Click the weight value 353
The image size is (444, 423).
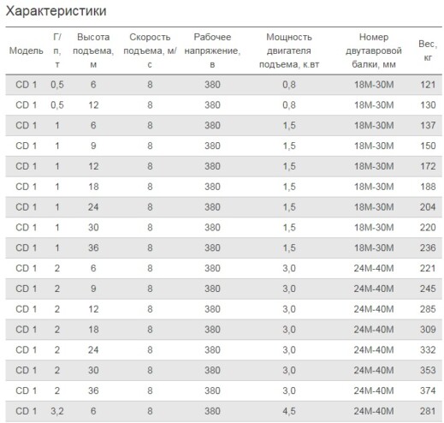click(428, 370)
